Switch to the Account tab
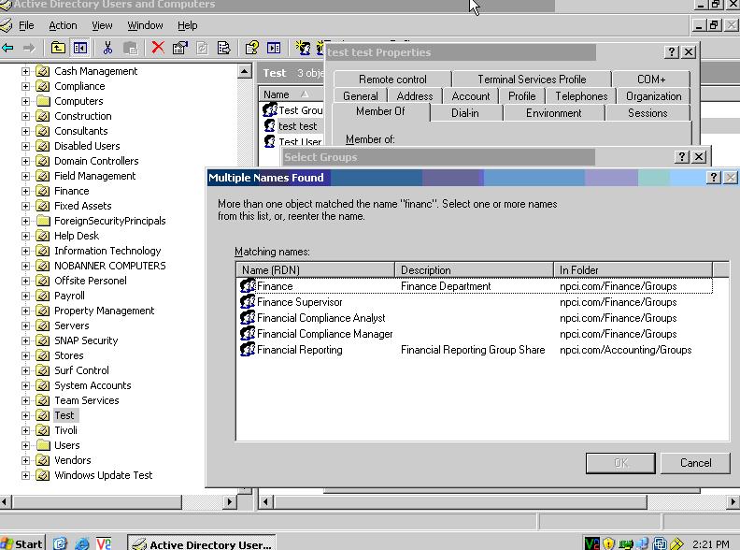Image resolution: width=740 pixels, height=550 pixels. [471, 96]
